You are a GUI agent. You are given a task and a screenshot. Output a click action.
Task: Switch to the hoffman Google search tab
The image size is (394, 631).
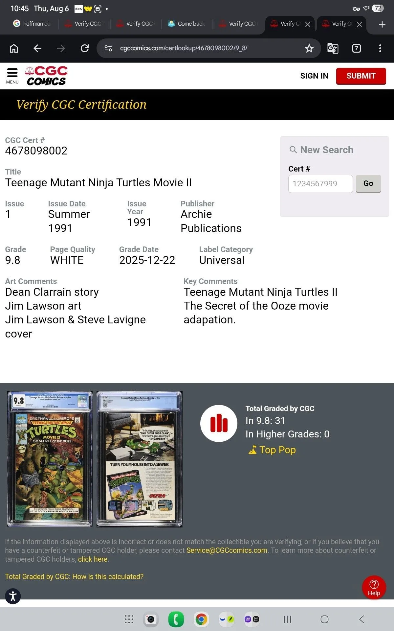[x=33, y=24]
